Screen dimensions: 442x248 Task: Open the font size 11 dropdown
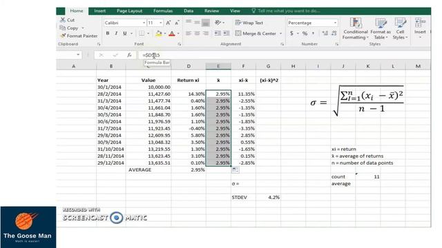click(161, 23)
